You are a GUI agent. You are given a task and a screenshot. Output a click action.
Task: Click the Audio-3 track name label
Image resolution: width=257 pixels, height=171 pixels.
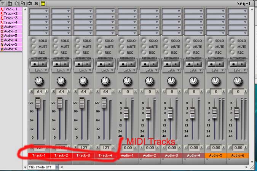[171, 155]
